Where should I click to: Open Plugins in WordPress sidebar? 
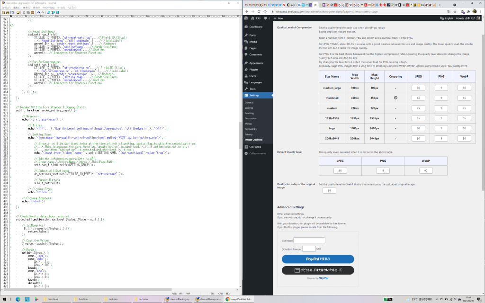click(254, 70)
